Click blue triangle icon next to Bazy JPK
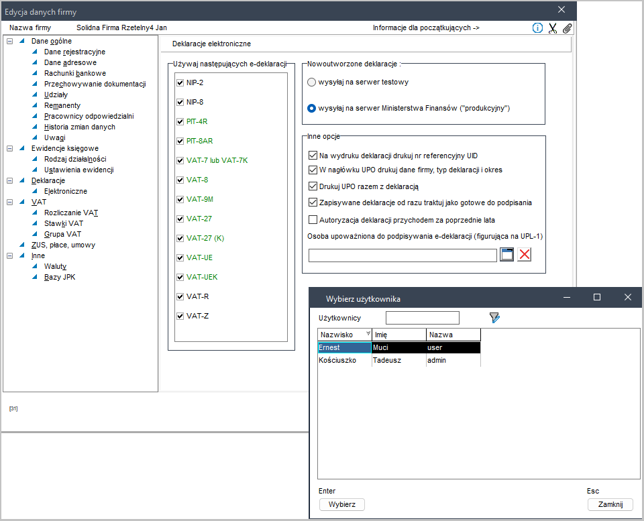Viewport: 644px width, 521px height. 35,277
